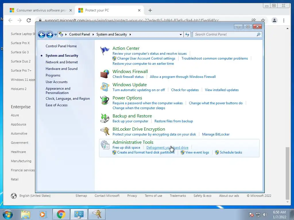Click the globe icon beside English (United States)
Image resolution: width=294 pixels, height=220 pixels.
click(14, 196)
